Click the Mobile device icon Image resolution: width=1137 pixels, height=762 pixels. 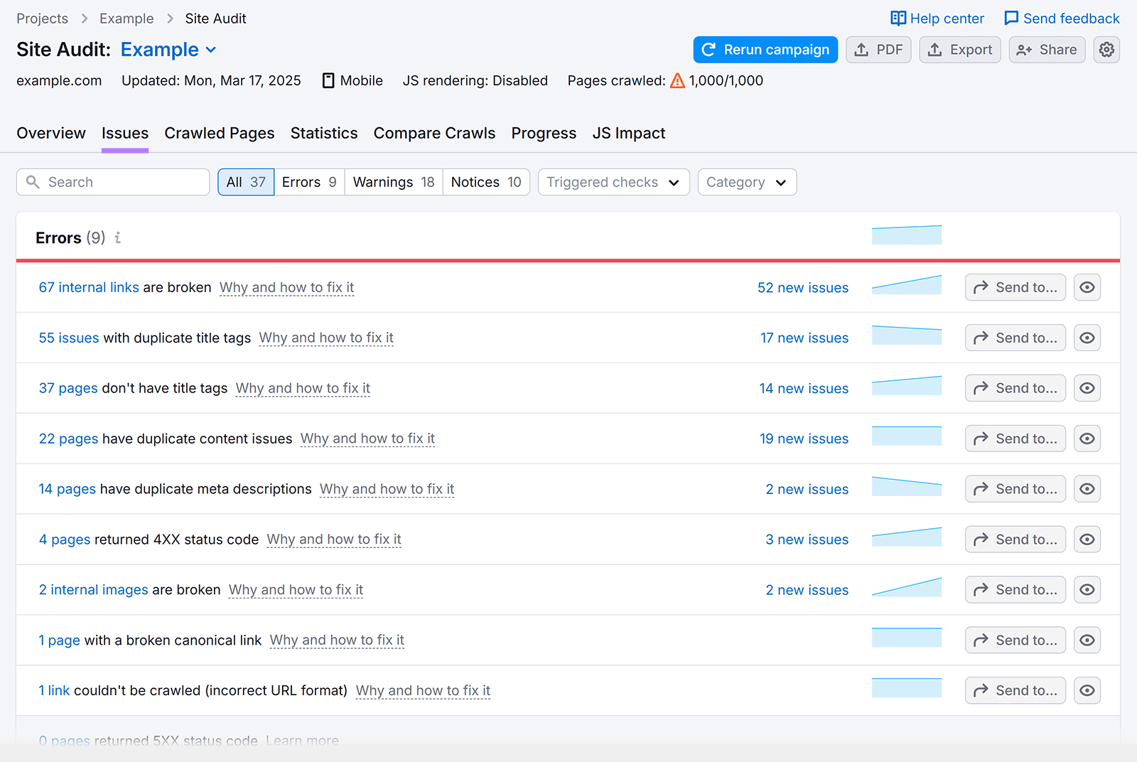pyautogui.click(x=328, y=80)
